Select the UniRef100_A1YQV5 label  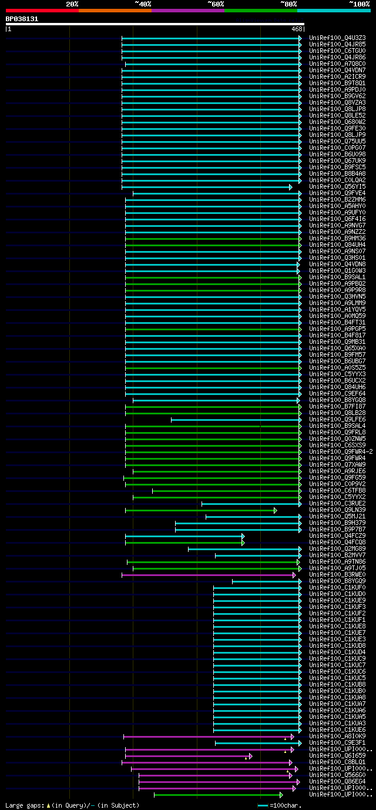pyautogui.click(x=337, y=309)
